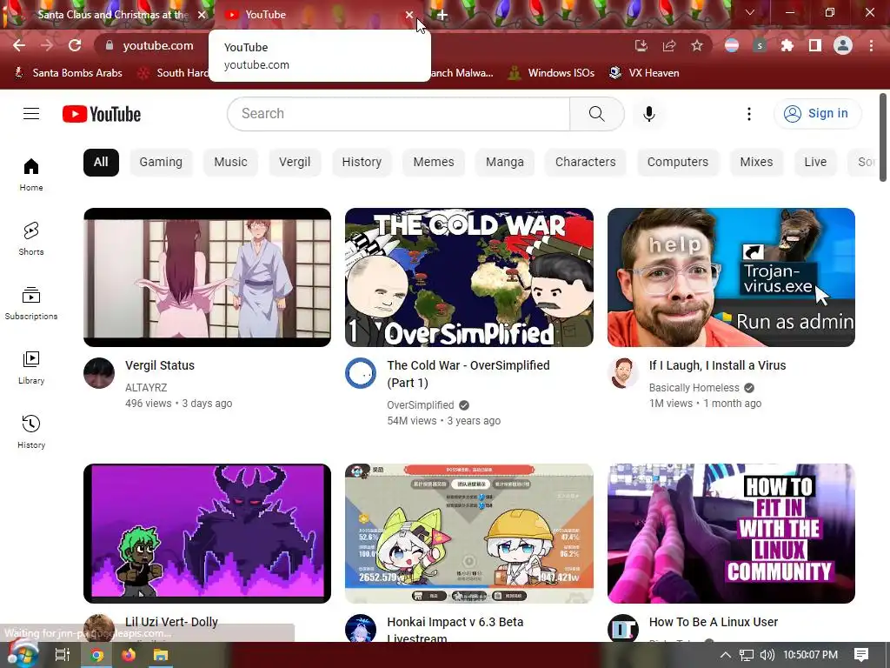
Task: Click the ALTAYRZ channel avatar
Action: pos(99,373)
